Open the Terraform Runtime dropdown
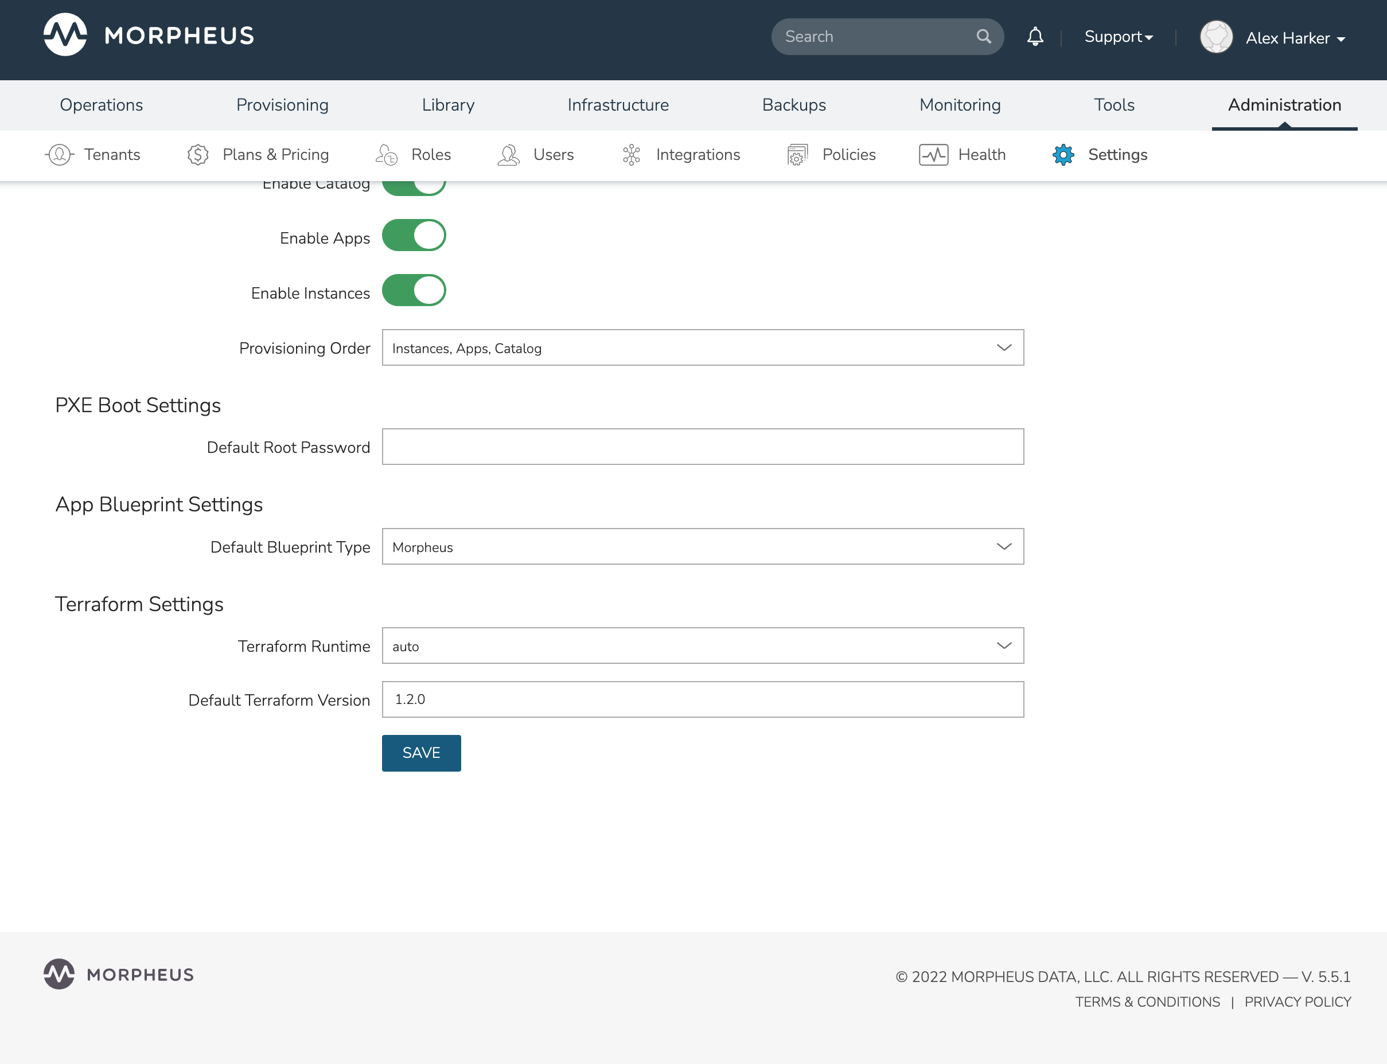The width and height of the screenshot is (1387, 1064). [702, 646]
